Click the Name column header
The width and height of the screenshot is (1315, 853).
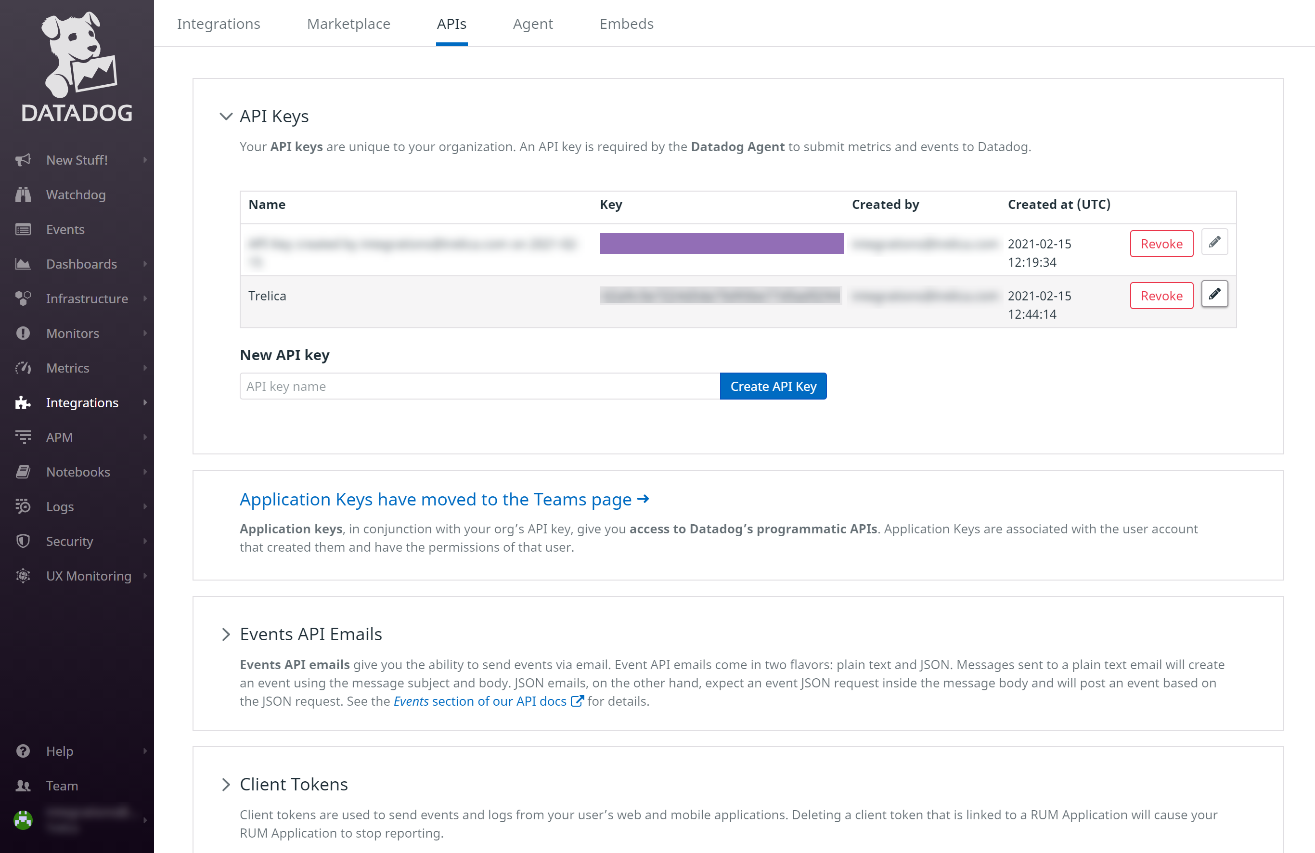click(x=267, y=205)
